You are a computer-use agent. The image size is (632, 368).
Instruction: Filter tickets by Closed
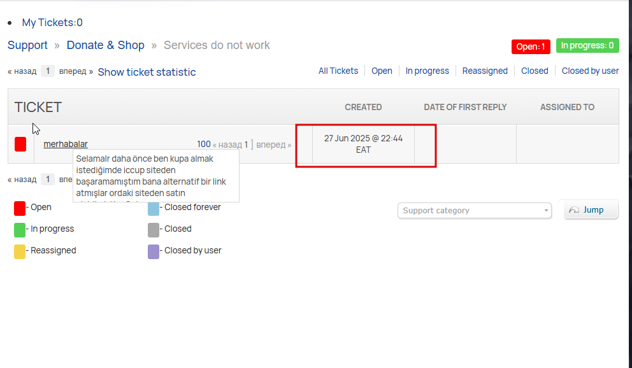click(x=535, y=71)
